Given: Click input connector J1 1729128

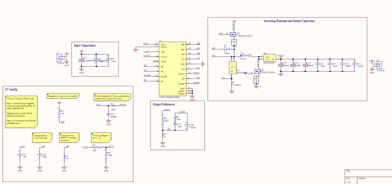Looking at the screenshot, I should point(59,57).
